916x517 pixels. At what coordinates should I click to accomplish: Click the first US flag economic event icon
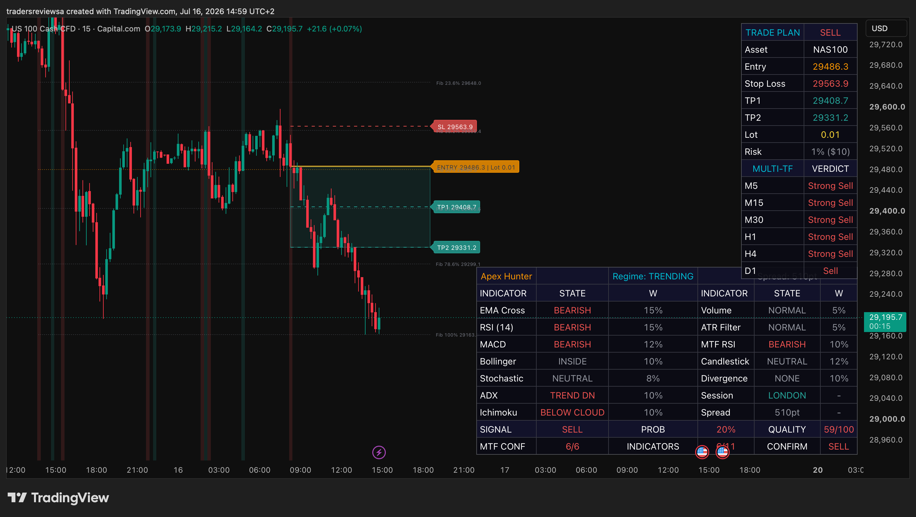coord(702,452)
